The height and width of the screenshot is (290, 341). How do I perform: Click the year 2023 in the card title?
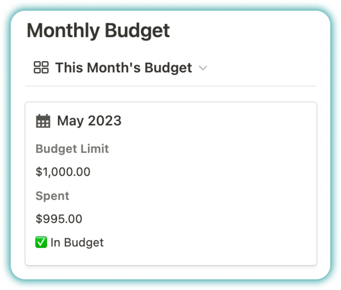105,121
